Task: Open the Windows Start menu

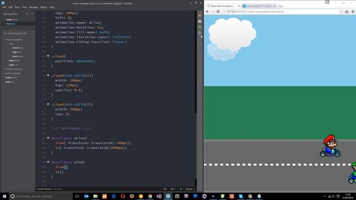Action: 4,196
